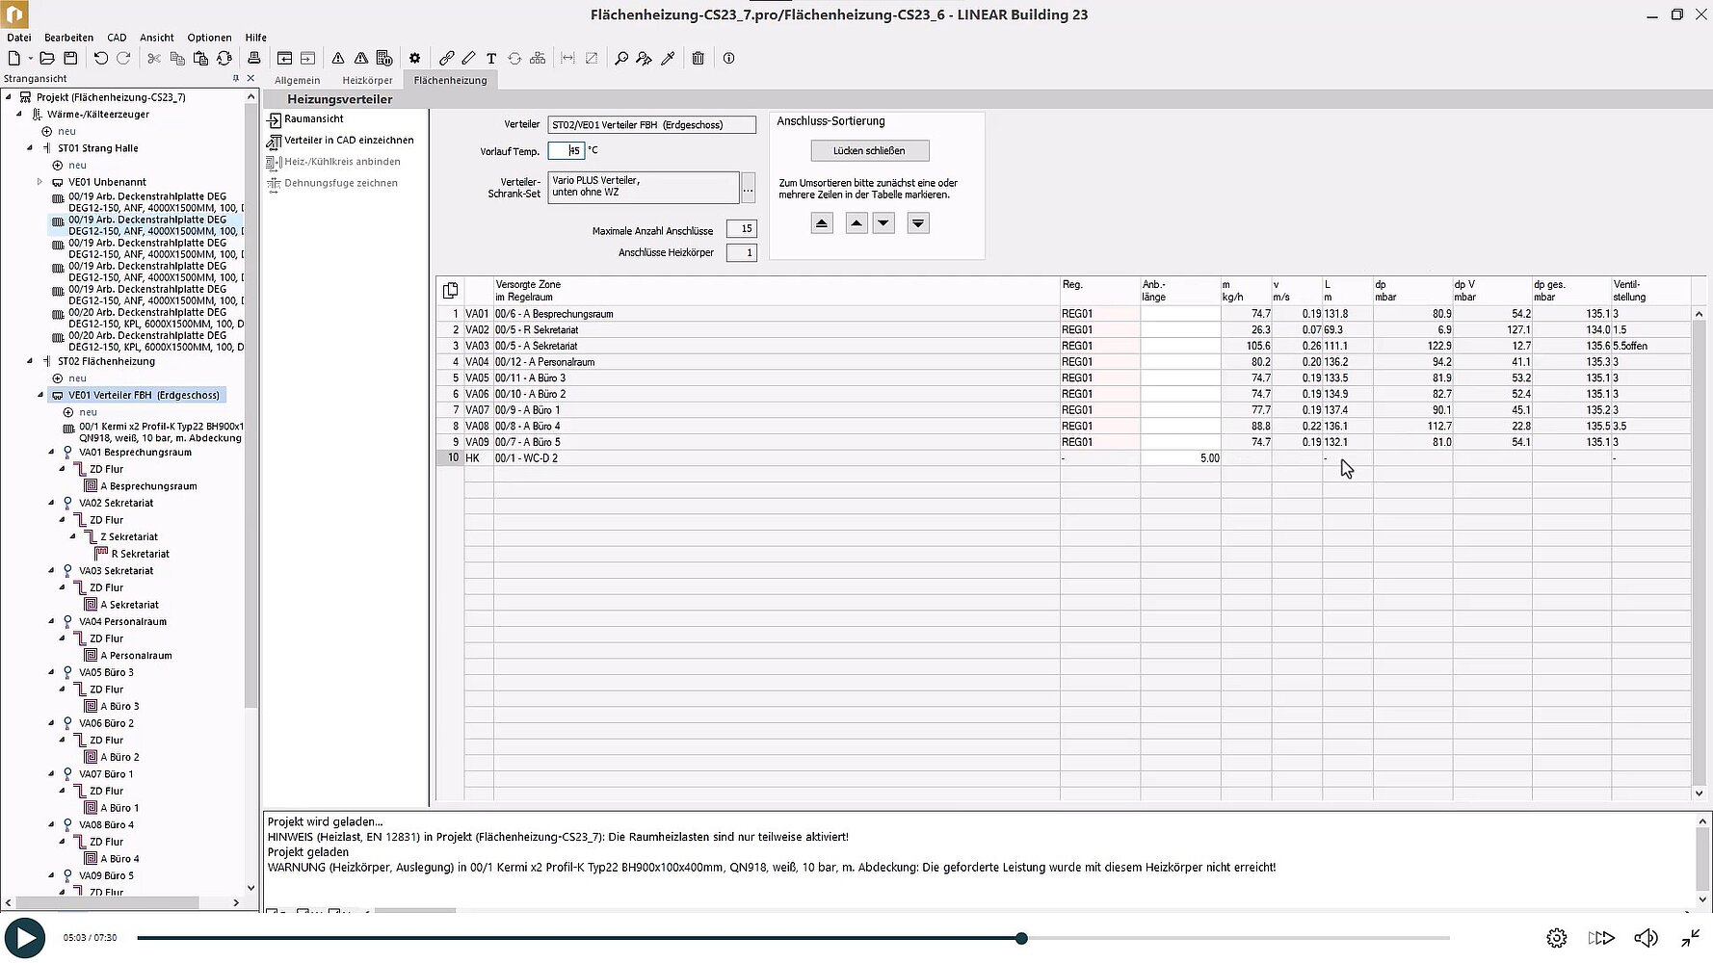
Task: Open the Optionen menu
Action: (209, 38)
